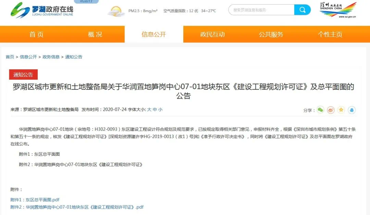Click the weather sun-cloud icon

tap(116, 11)
